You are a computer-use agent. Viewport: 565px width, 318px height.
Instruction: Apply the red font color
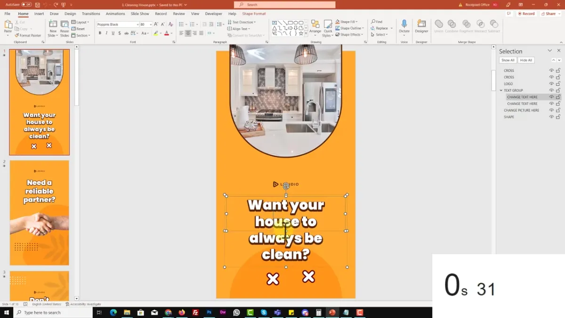[x=167, y=33]
